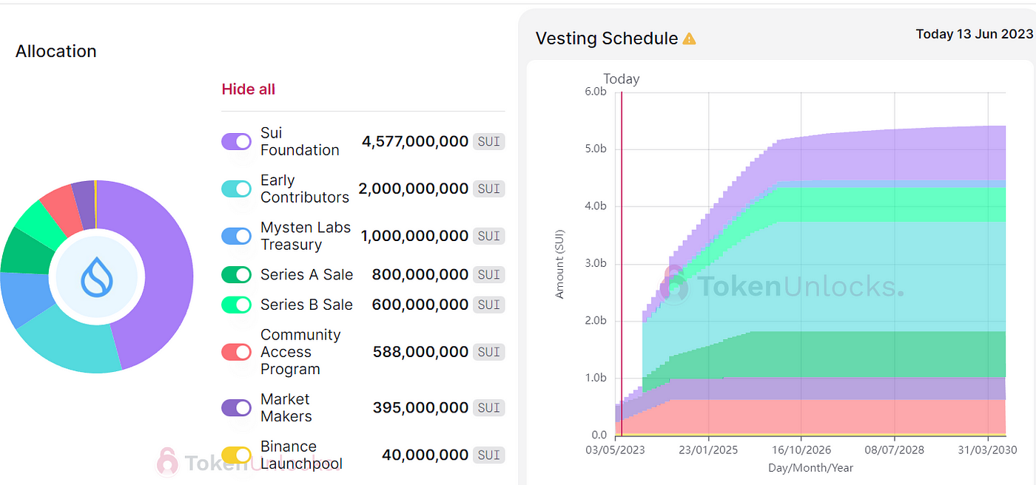The image size is (1036, 485).
Task: Click the 16/10/2026 date label on x-axis
Action: pos(801,450)
